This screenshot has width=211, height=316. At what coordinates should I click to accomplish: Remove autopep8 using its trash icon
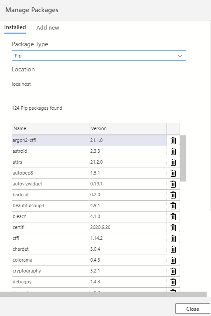[173, 173]
